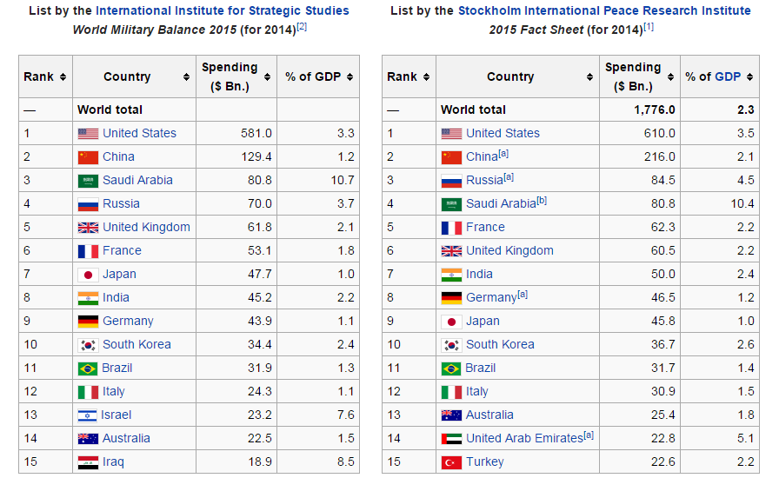Open Saudi Arabia link in IISS table
The image size is (779, 478).
(x=137, y=180)
